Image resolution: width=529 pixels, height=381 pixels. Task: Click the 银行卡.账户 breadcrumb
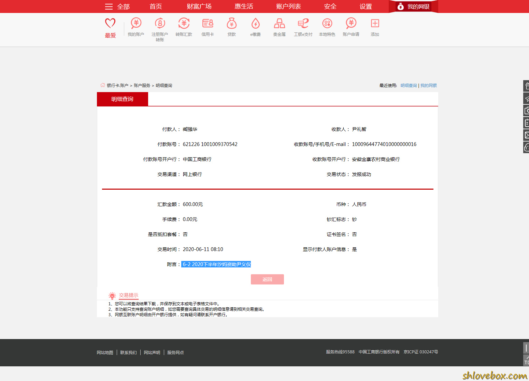[x=117, y=86]
